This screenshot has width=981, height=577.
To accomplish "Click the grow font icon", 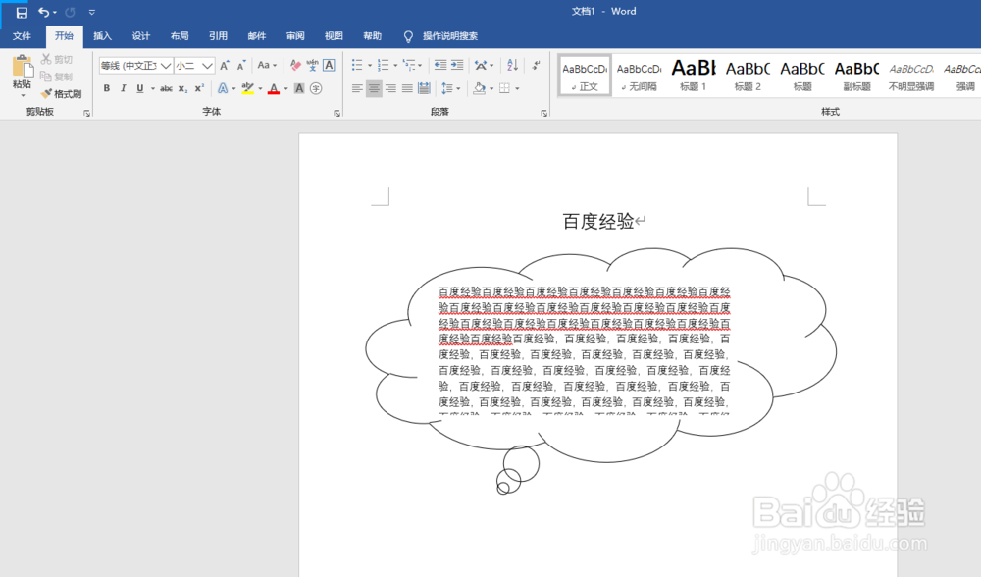I will (225, 65).
